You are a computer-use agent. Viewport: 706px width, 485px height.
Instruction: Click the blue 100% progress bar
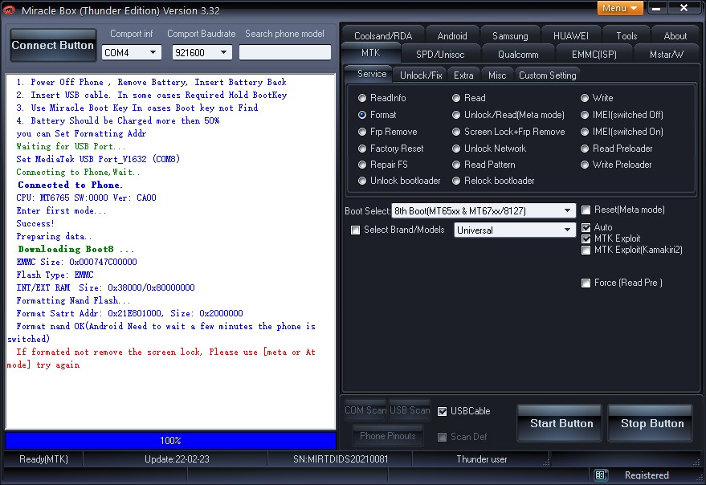pyautogui.click(x=170, y=440)
